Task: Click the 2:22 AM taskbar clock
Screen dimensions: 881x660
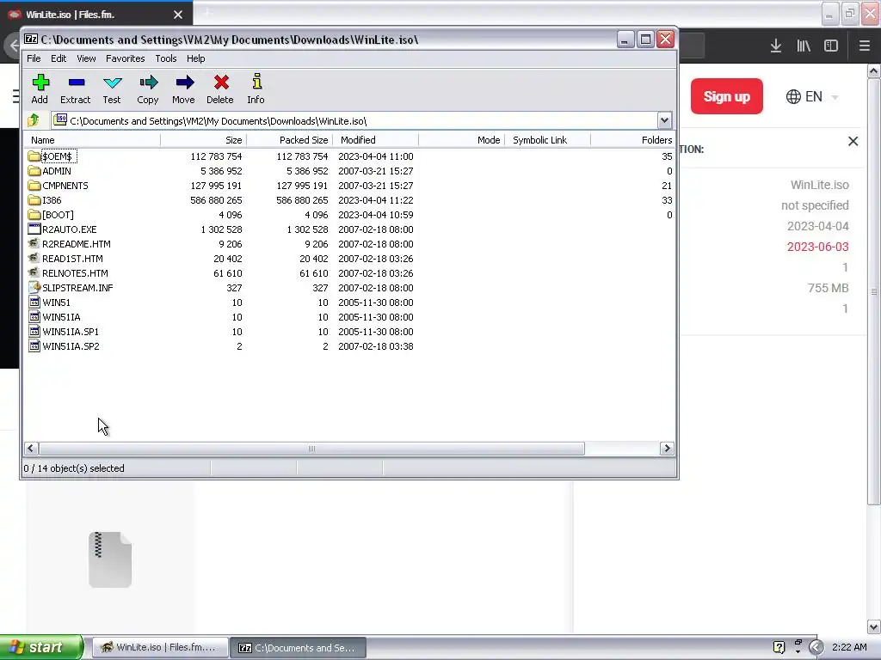Action: coord(849,648)
